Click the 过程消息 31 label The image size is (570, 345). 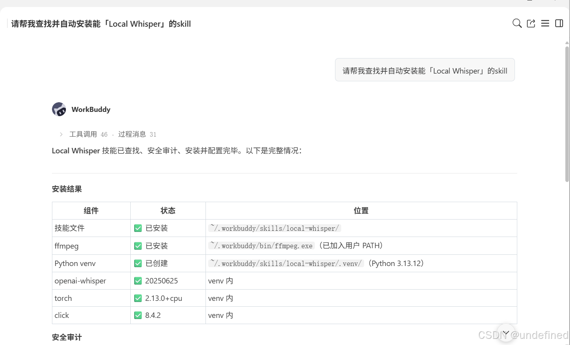click(137, 134)
